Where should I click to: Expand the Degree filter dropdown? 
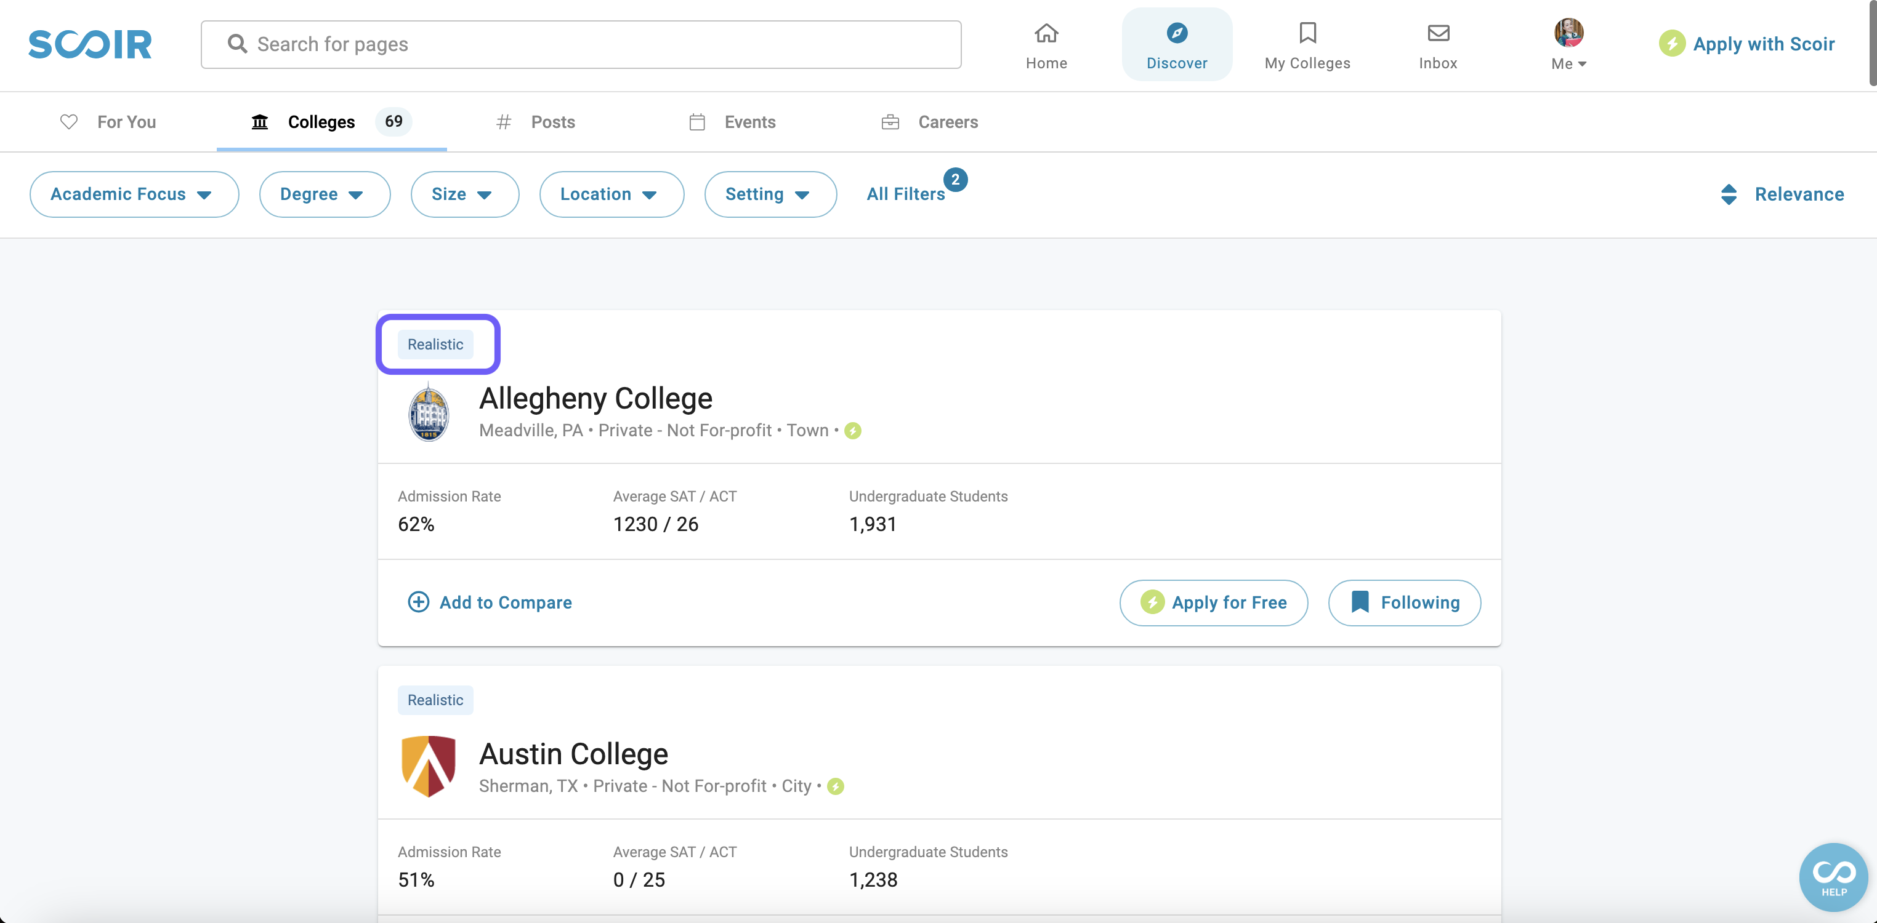(325, 194)
